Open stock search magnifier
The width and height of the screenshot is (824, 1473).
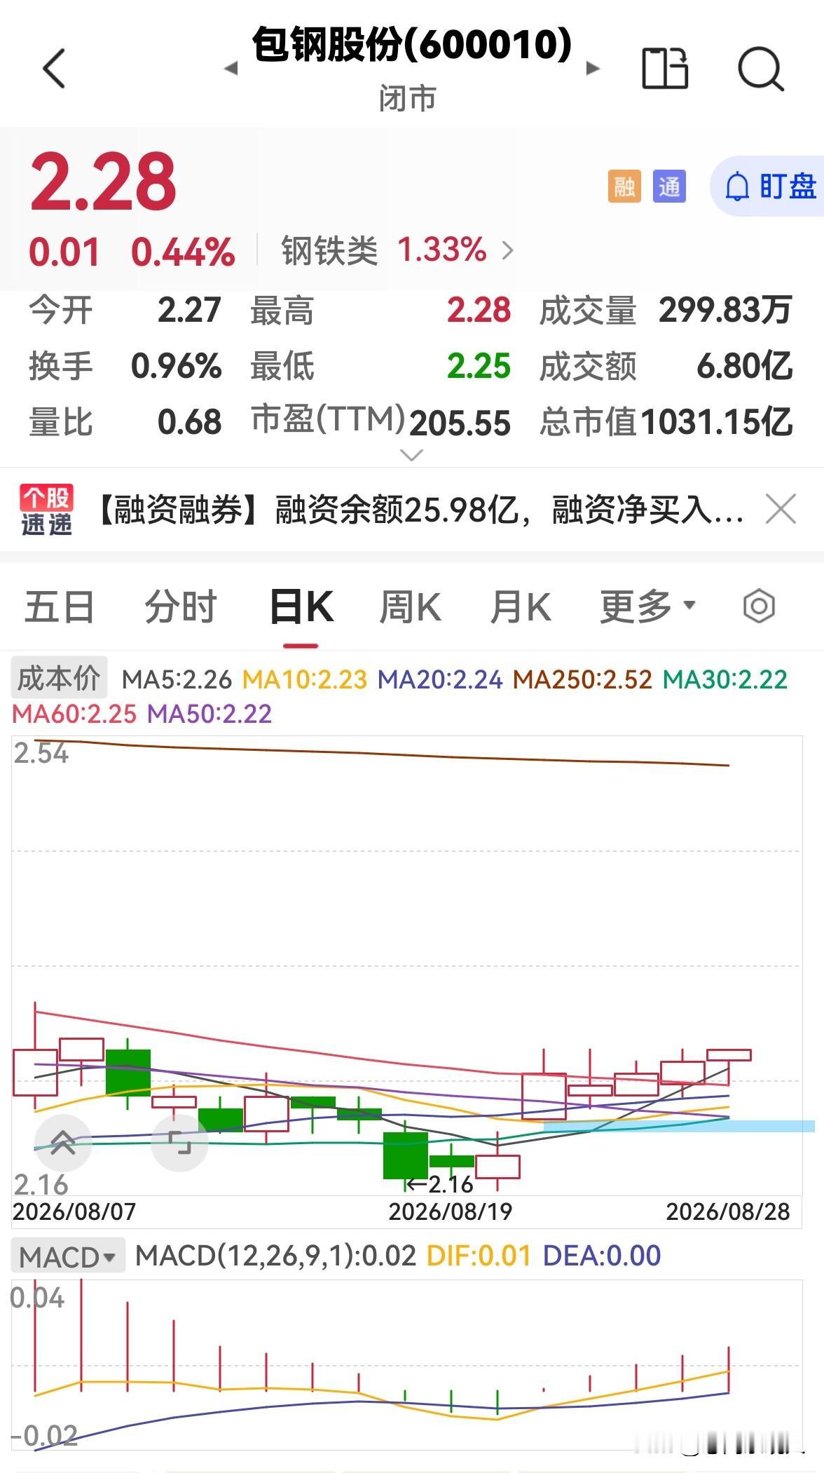[760, 69]
